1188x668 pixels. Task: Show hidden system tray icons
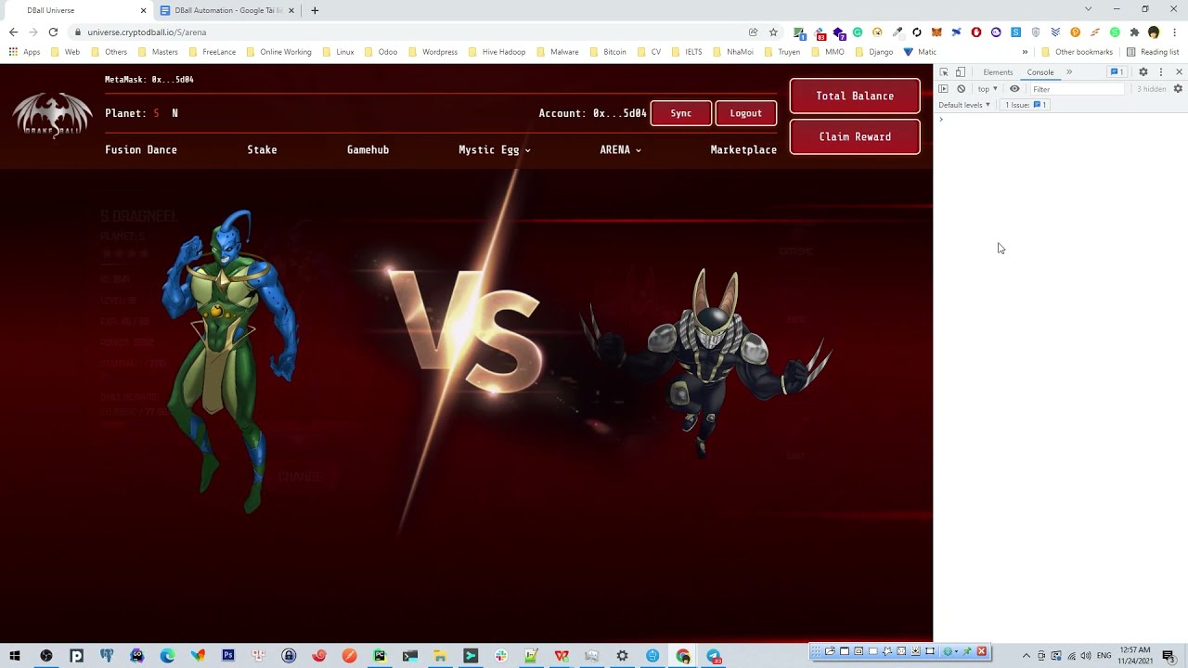tap(1026, 656)
